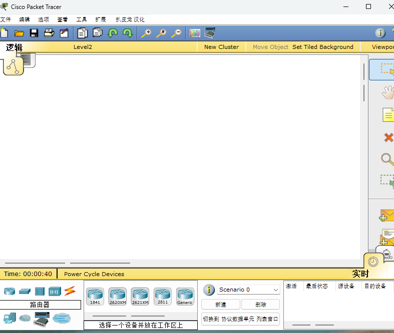Choose the Multiuser Connection cloud icon
The image size is (394, 333).
click(x=62, y=319)
